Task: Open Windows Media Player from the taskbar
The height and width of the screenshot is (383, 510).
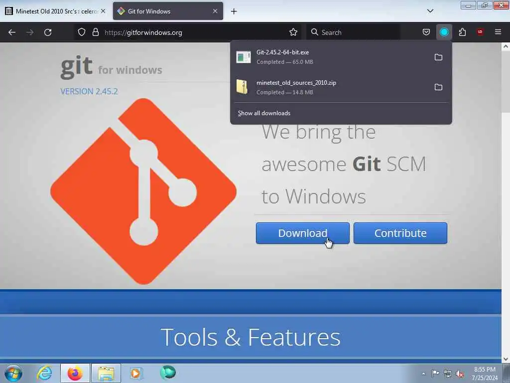Action: click(x=136, y=373)
